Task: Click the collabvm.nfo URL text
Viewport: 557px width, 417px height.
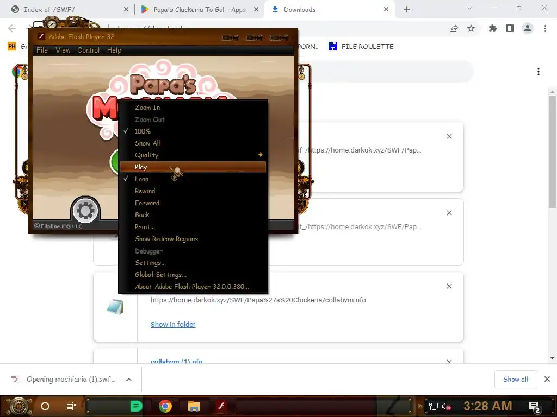Action: click(x=258, y=300)
